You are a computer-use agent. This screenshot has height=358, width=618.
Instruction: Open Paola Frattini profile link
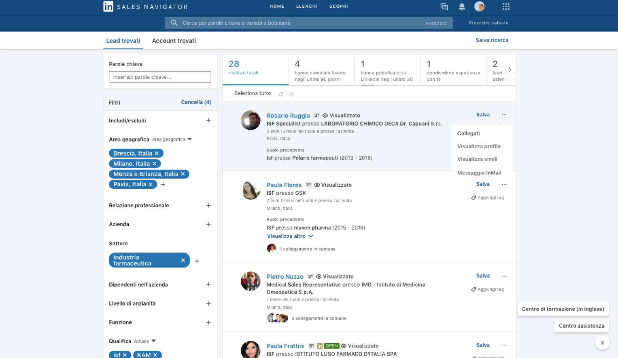point(285,346)
